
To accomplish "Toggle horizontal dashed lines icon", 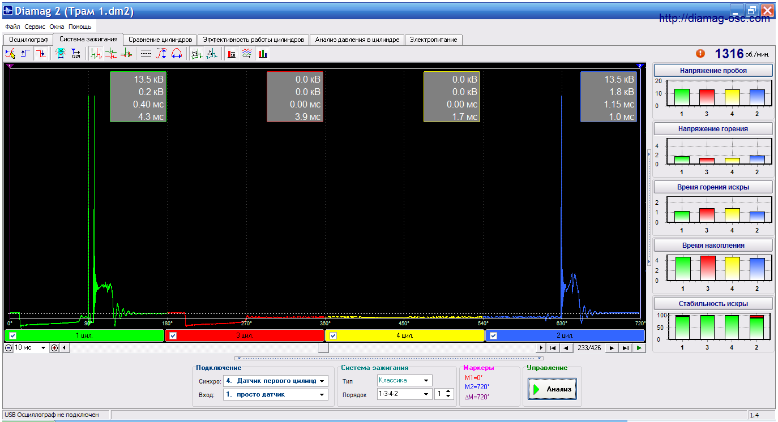I will point(146,54).
